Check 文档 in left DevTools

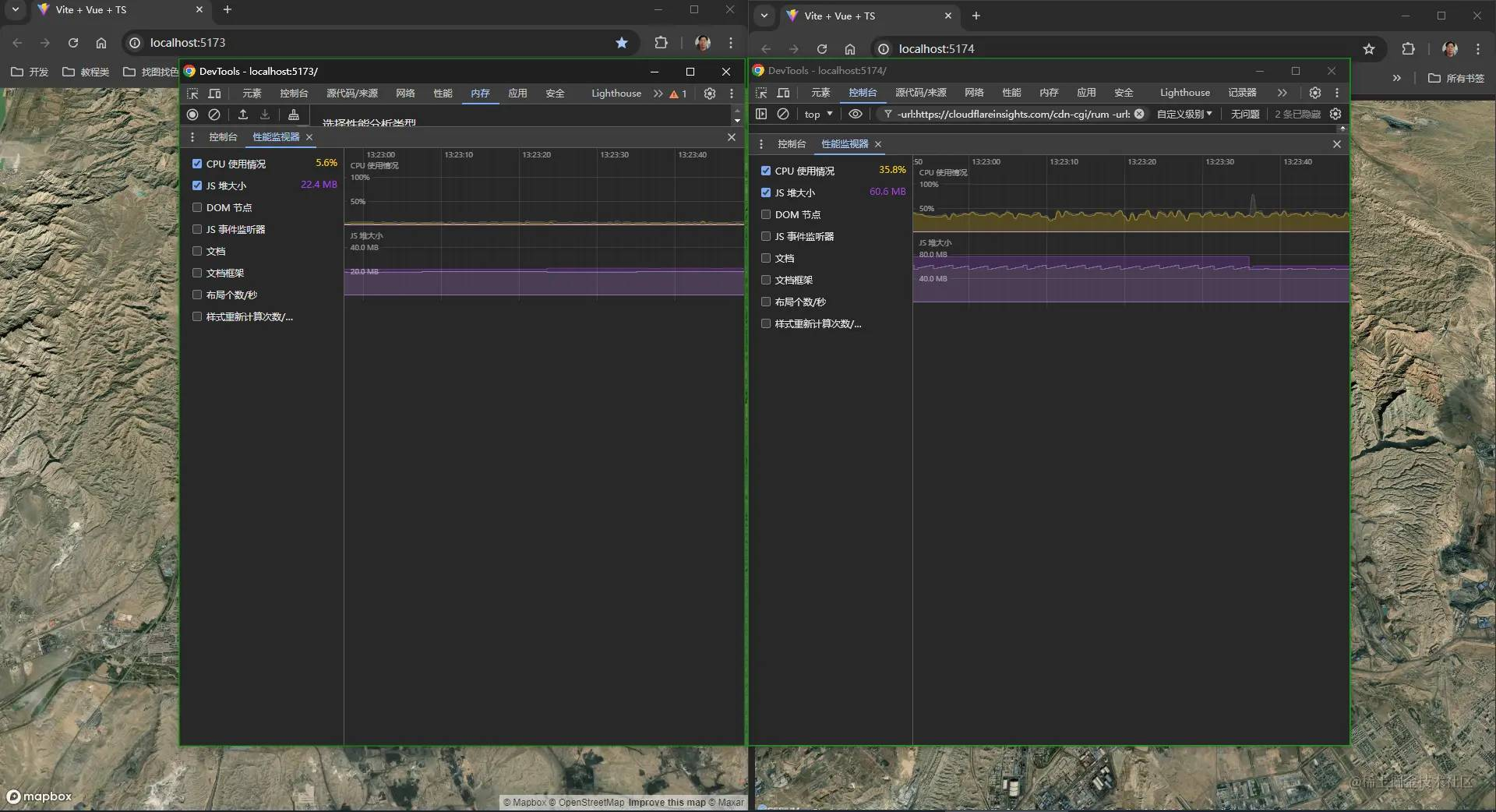tap(197, 251)
